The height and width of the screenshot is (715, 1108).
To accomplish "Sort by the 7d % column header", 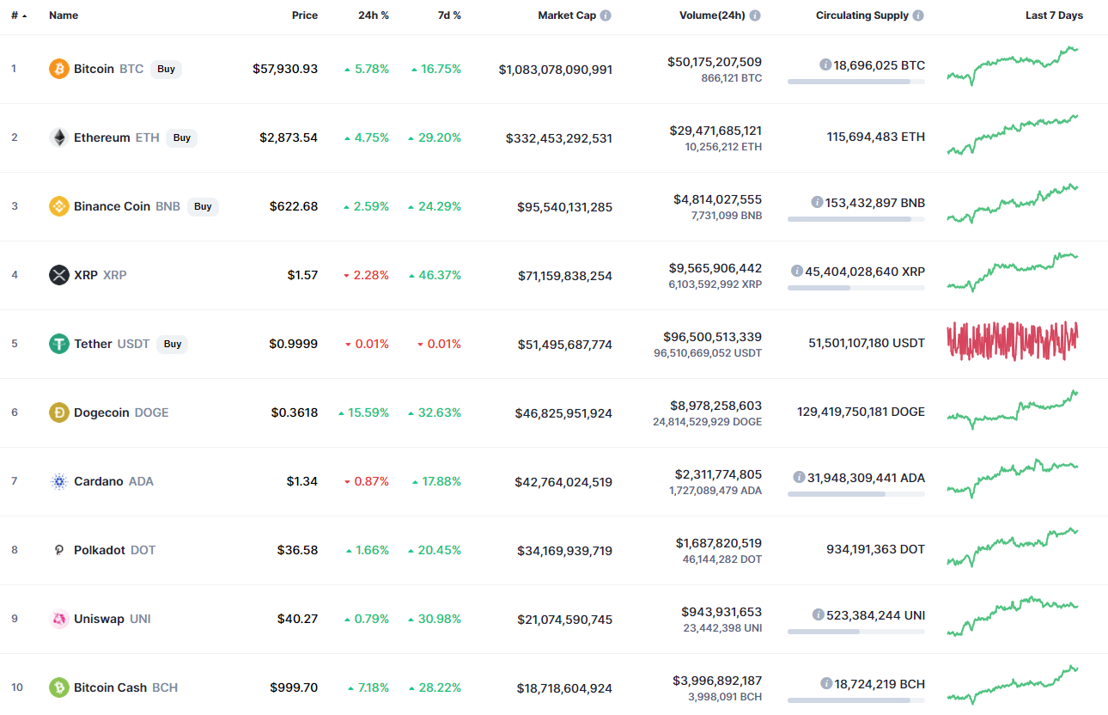I will 445,15.
